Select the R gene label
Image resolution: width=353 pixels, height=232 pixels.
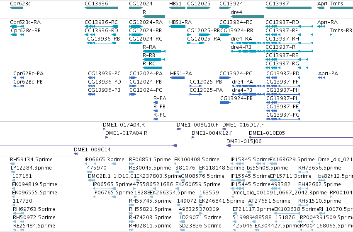[144, 12]
